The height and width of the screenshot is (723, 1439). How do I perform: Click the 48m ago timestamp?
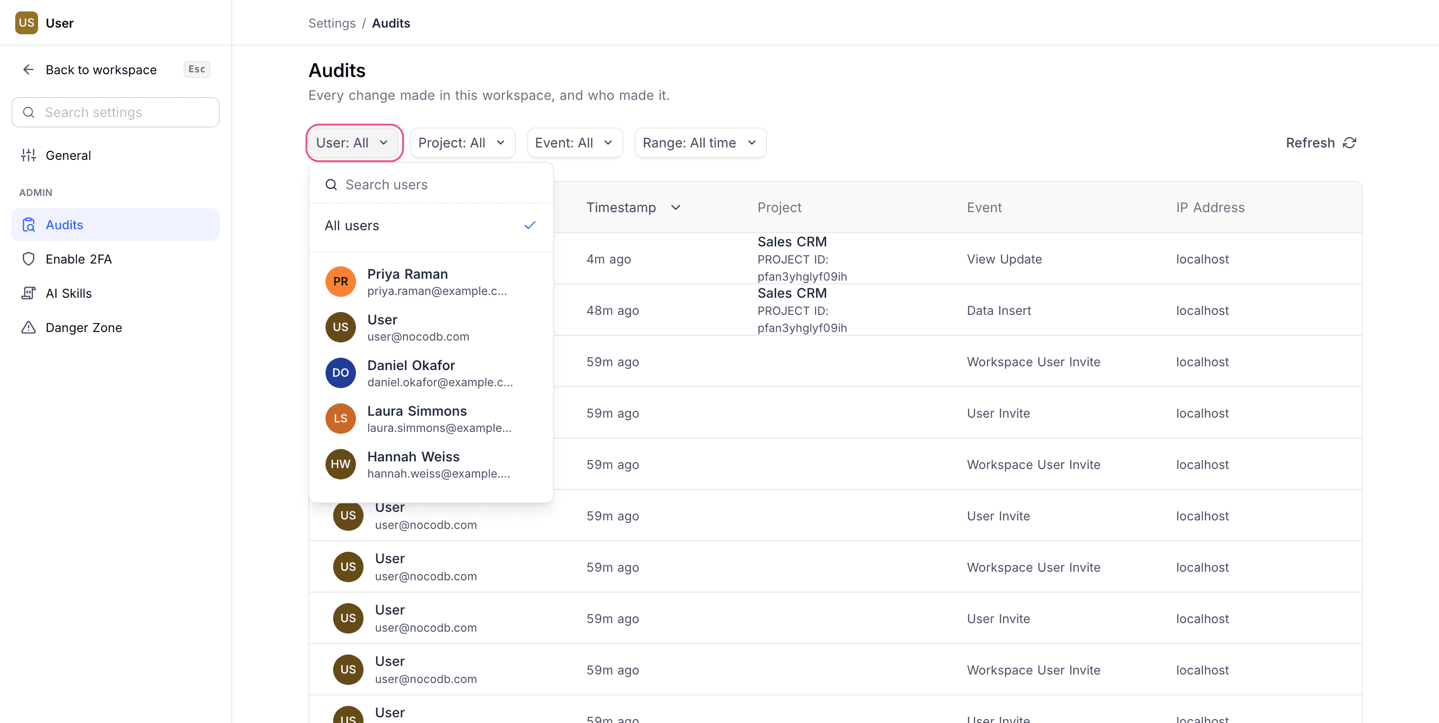tap(613, 311)
